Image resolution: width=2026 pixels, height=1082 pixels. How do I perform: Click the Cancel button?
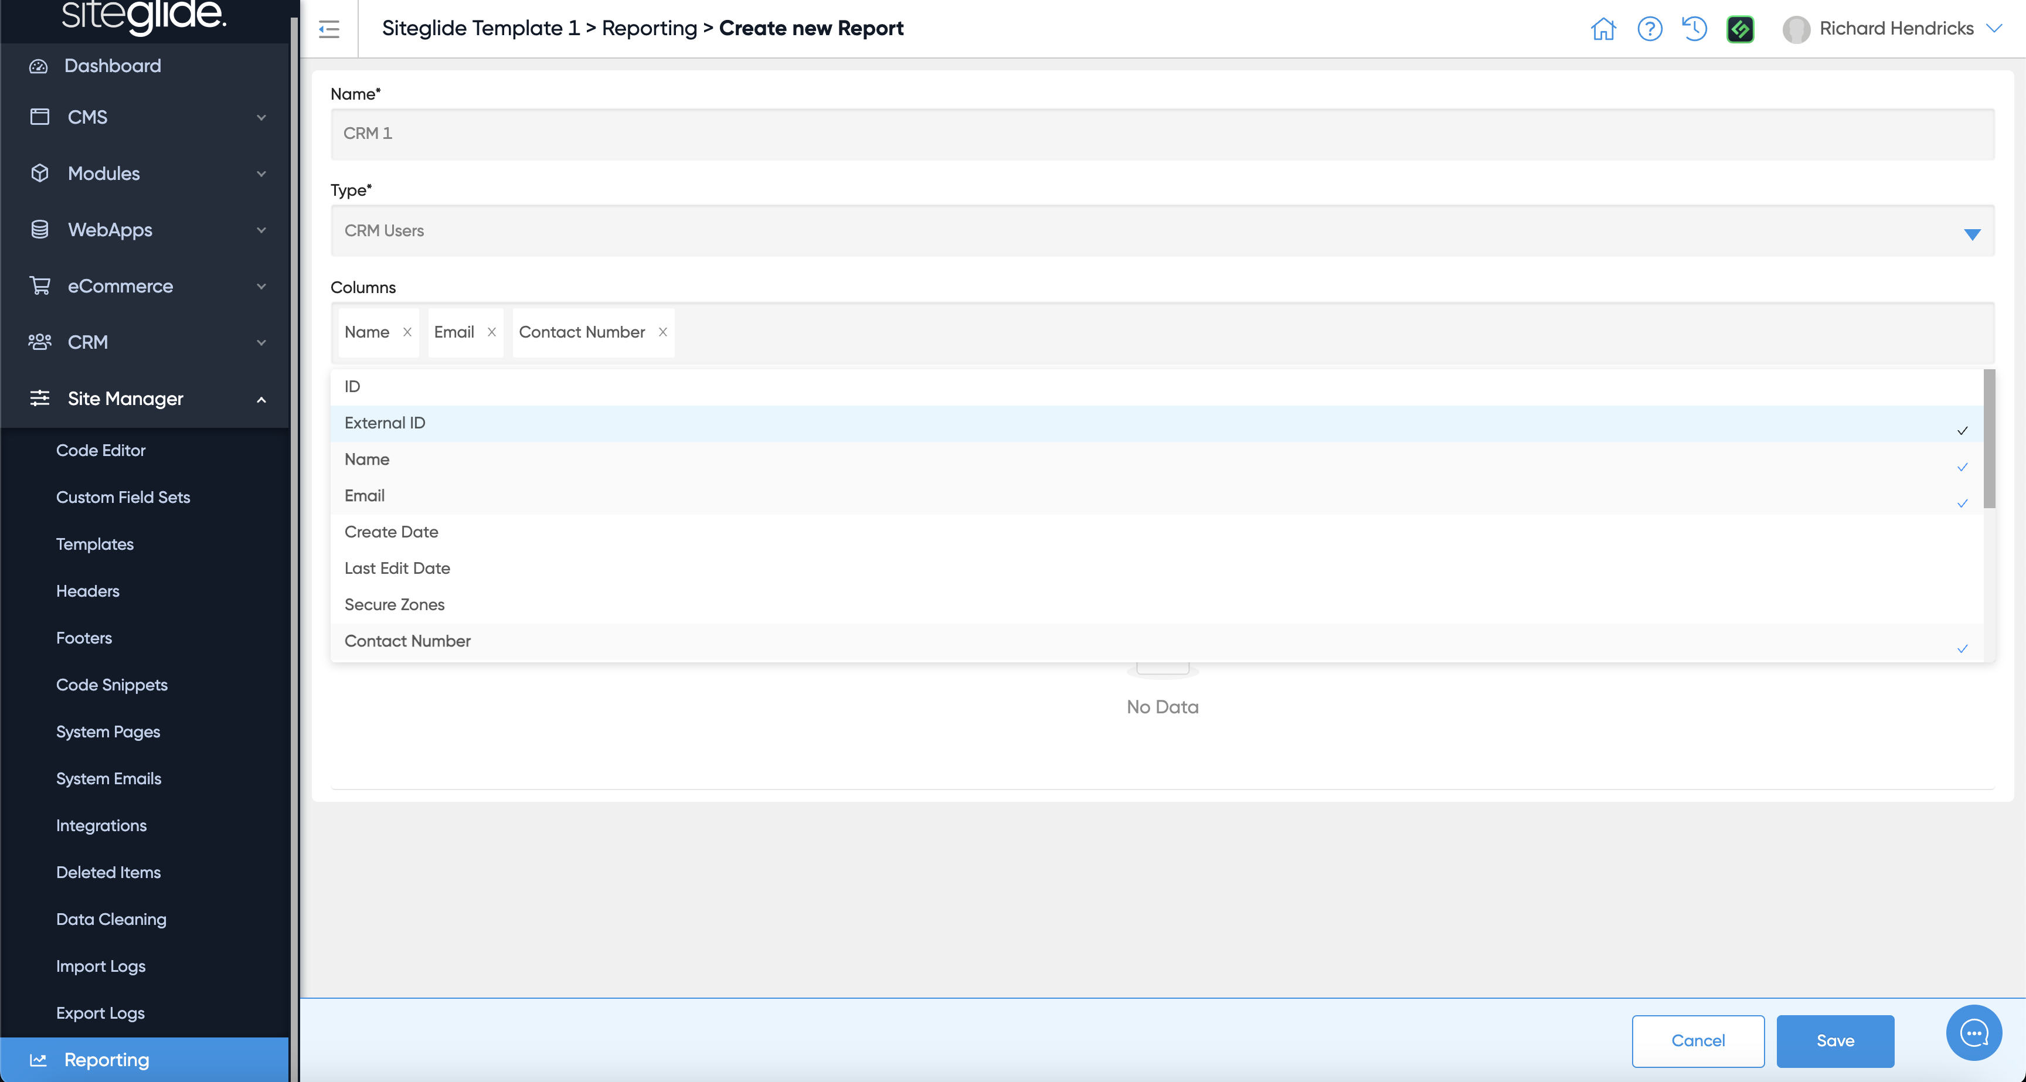(x=1697, y=1040)
